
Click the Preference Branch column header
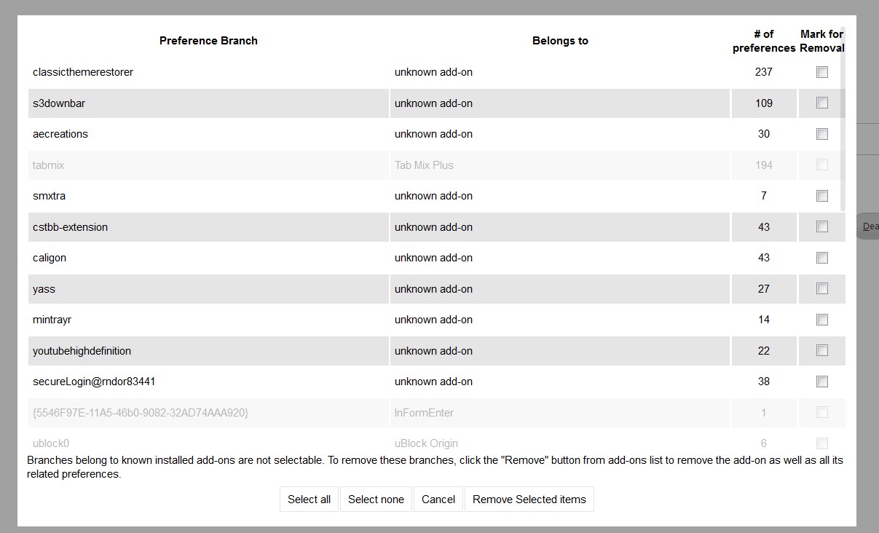(x=208, y=41)
